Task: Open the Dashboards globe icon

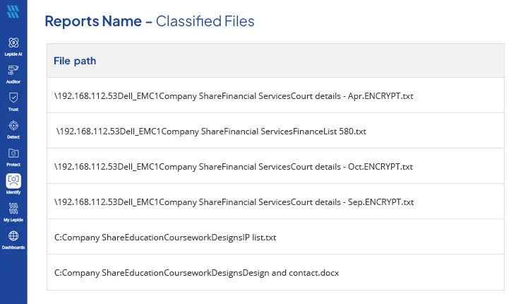Action: (x=13, y=235)
